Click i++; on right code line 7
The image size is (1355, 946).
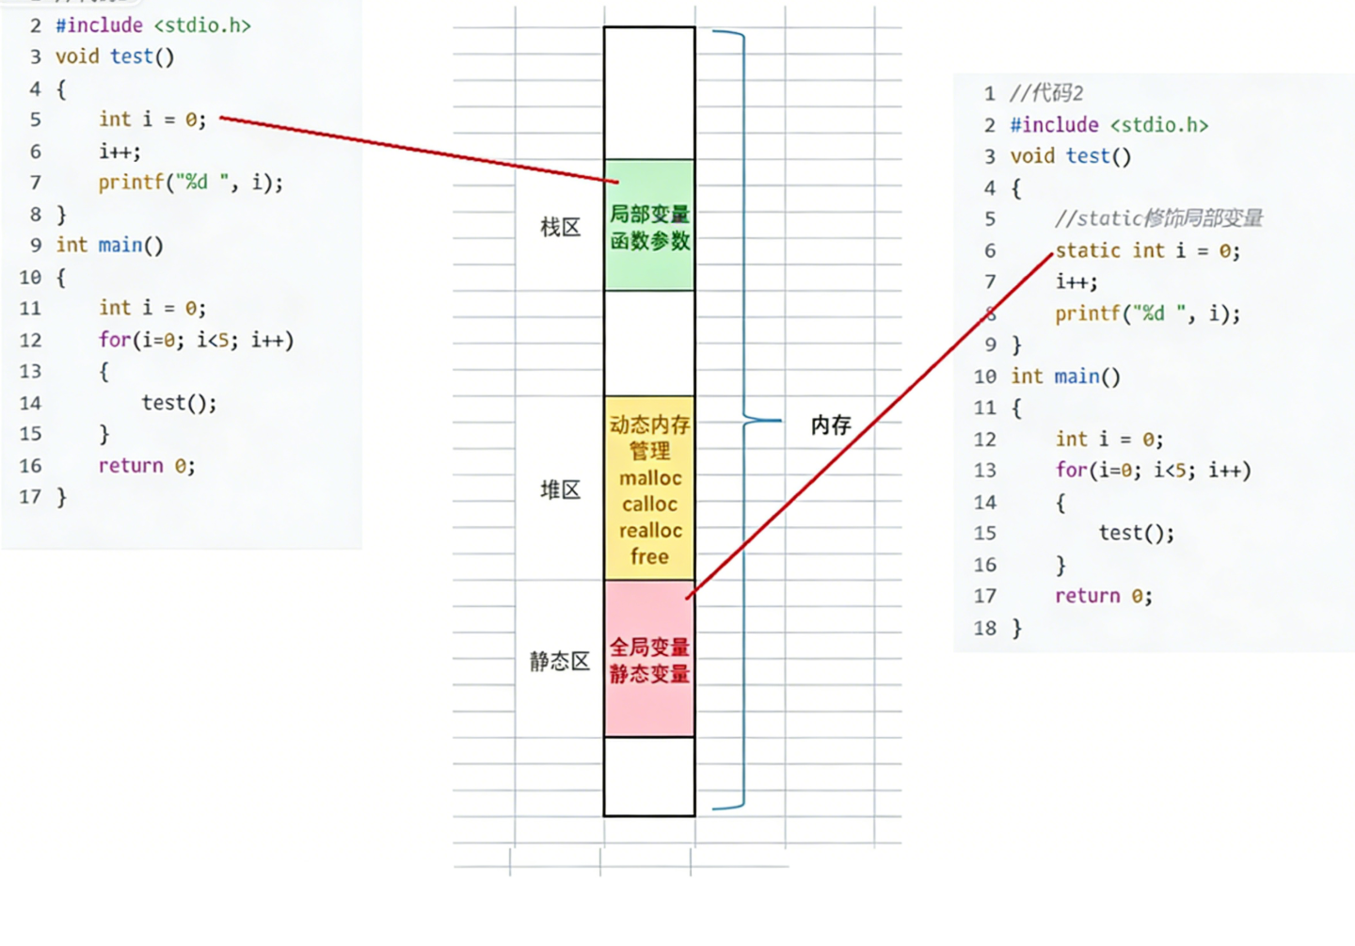(1076, 281)
